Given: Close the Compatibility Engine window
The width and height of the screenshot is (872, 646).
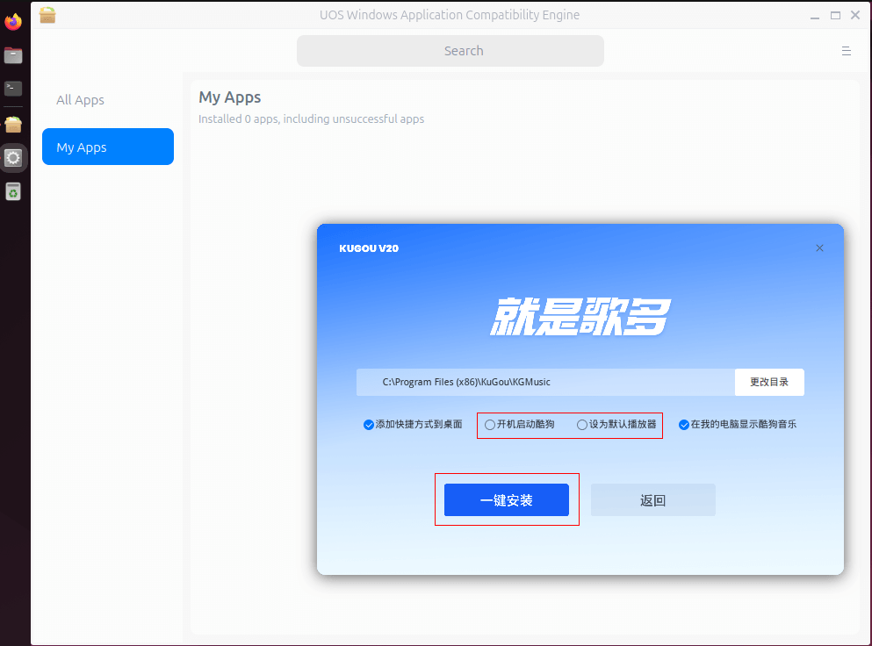Looking at the screenshot, I should pos(855,16).
